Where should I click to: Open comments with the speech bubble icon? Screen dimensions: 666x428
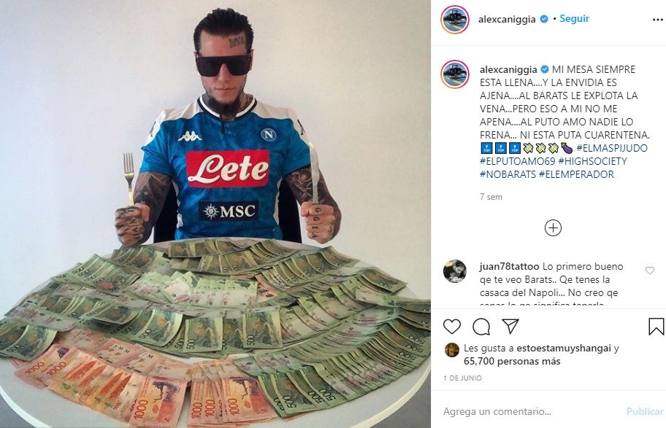481,327
